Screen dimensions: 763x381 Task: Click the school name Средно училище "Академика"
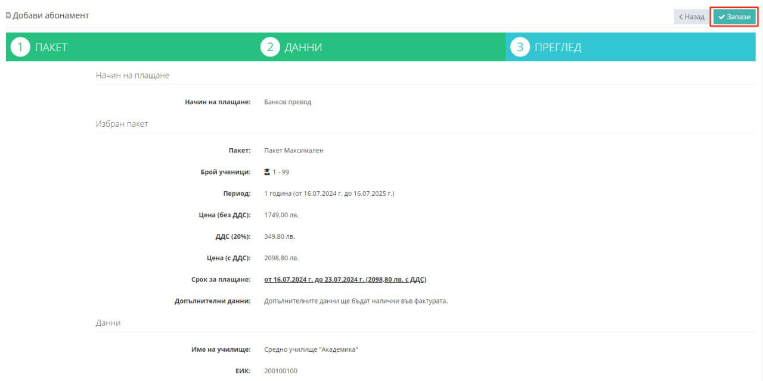311,349
